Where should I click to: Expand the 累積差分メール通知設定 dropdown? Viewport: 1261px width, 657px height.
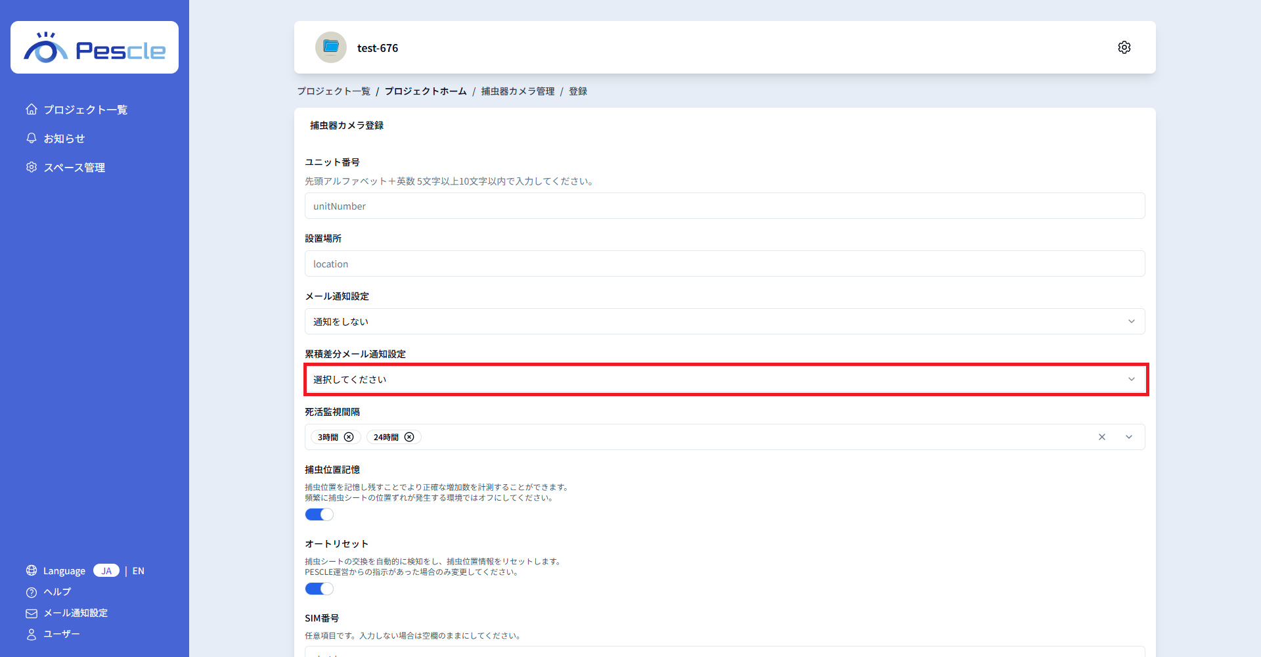click(x=724, y=379)
